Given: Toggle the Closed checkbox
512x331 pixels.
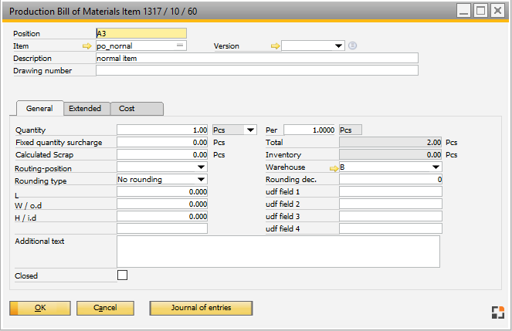Looking at the screenshot, I should tap(122, 275).
